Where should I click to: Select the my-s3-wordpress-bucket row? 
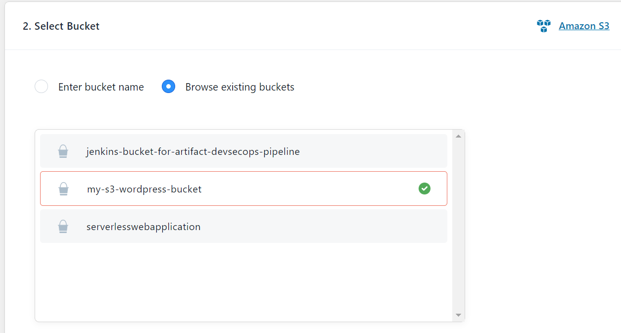click(198, 189)
